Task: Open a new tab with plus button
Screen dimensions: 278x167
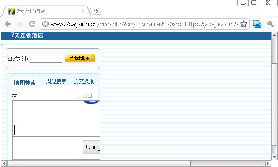Action: (x=96, y=11)
